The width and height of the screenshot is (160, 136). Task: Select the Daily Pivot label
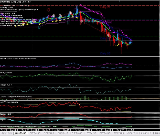106,22
